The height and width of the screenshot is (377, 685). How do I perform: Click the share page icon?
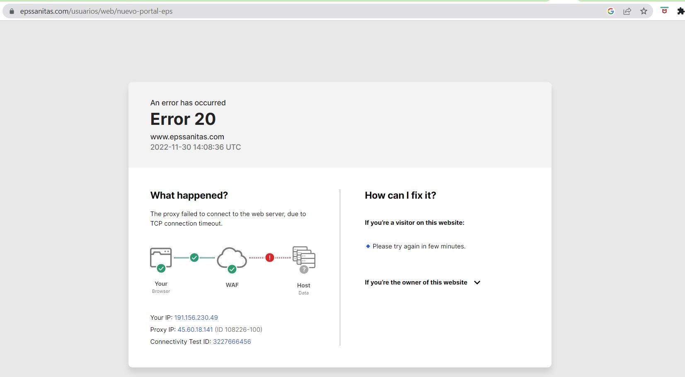tap(627, 11)
